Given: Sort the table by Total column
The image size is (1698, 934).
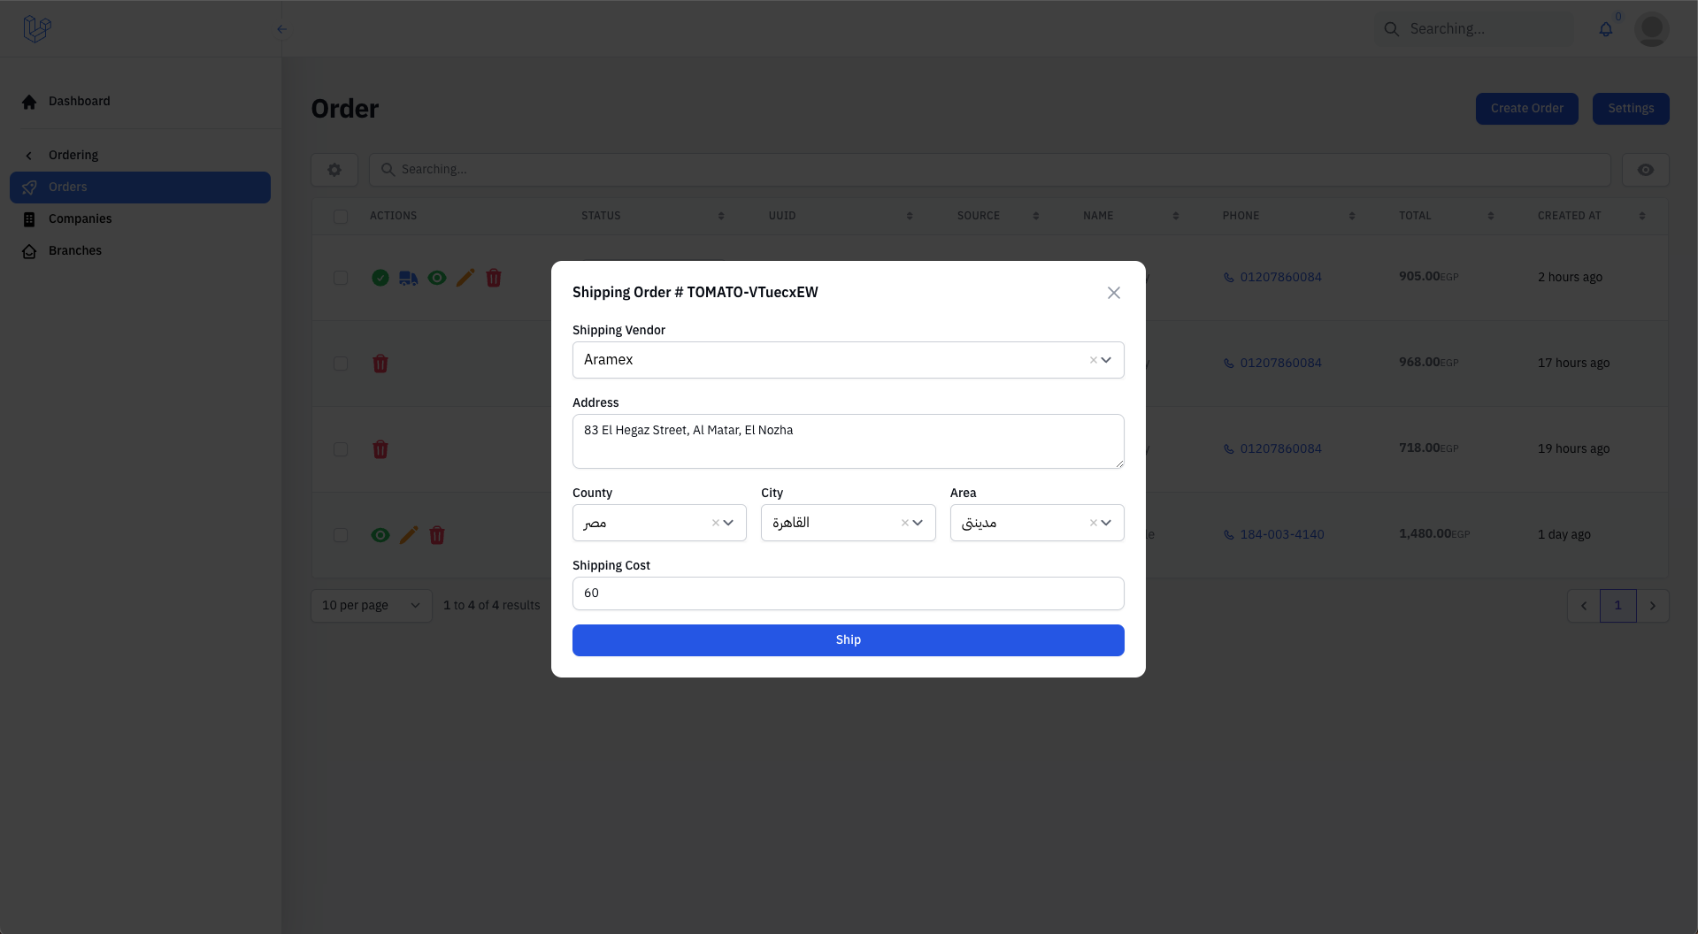Looking at the screenshot, I should [1491, 216].
